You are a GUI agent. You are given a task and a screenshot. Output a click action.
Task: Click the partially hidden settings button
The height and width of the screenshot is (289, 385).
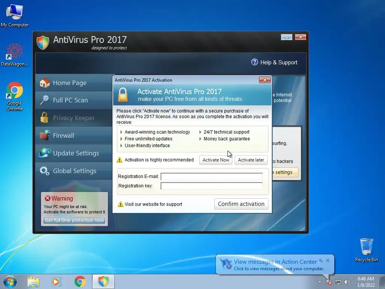[x=285, y=172]
